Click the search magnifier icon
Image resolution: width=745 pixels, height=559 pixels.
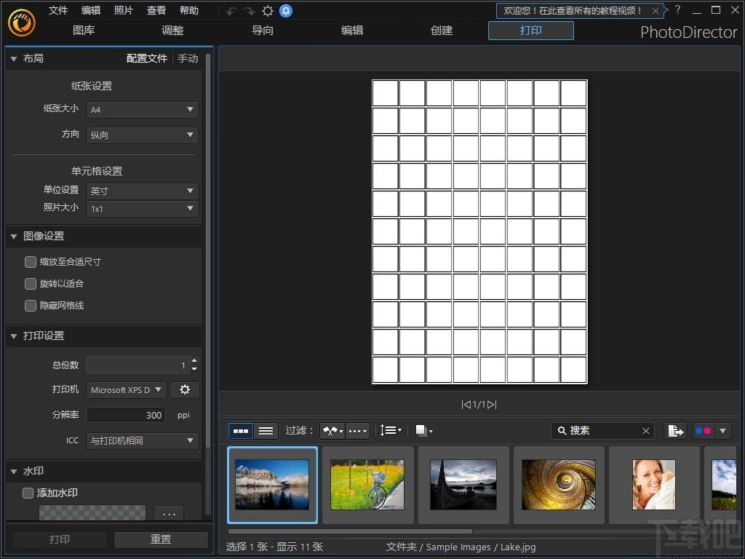(x=562, y=431)
